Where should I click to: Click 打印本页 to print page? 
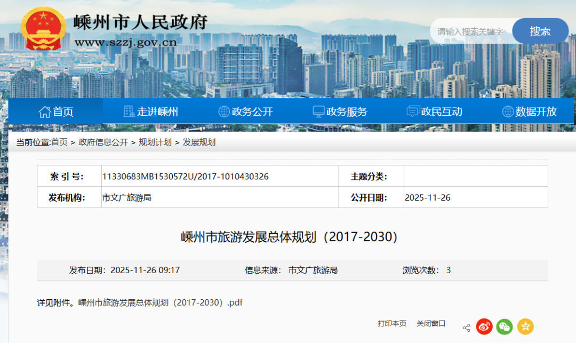pos(392,323)
